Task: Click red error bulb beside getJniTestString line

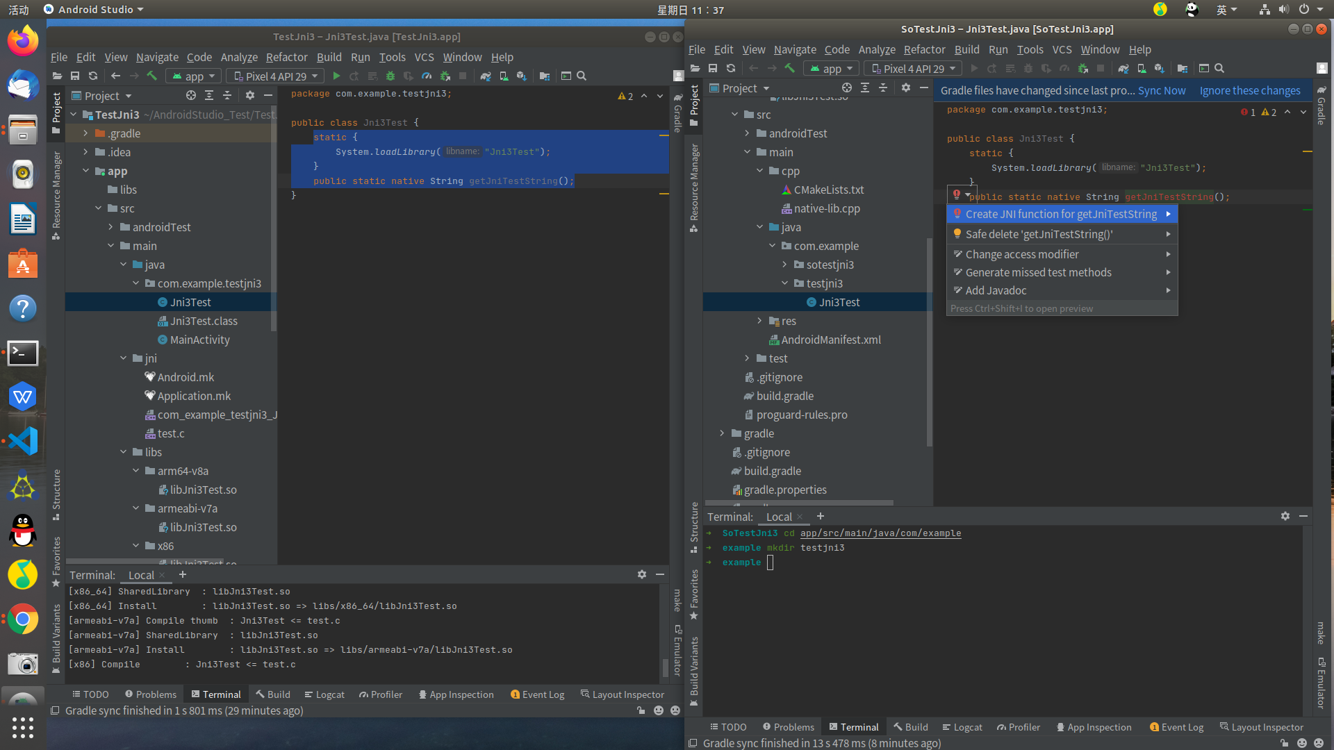Action: [x=957, y=195]
